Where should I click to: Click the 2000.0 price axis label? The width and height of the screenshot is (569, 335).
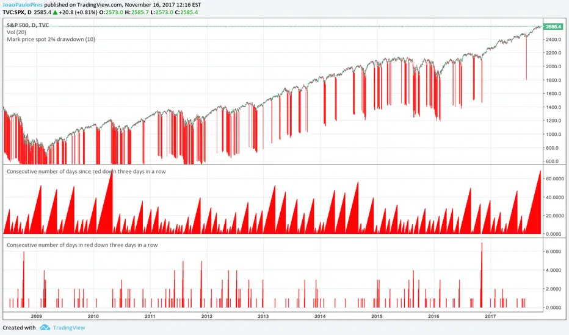(553, 66)
